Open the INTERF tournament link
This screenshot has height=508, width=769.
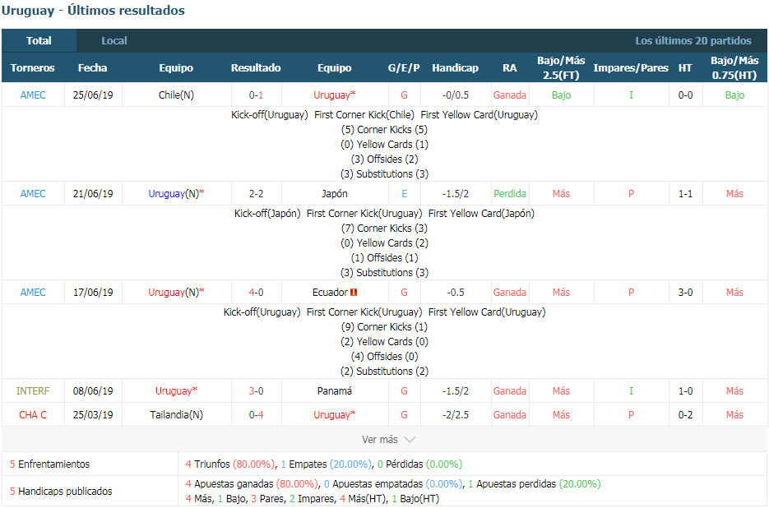coord(33,390)
